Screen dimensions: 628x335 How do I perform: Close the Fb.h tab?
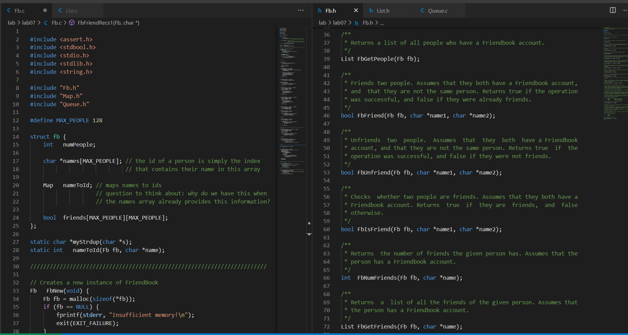pyautogui.click(x=355, y=10)
